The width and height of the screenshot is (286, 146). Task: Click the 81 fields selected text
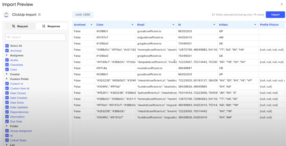click(238, 15)
